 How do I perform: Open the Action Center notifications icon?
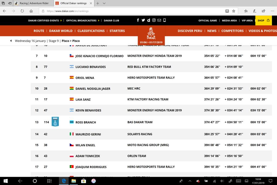270,181
